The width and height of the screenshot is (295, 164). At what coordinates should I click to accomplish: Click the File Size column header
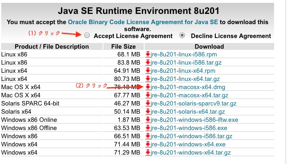[123, 47]
